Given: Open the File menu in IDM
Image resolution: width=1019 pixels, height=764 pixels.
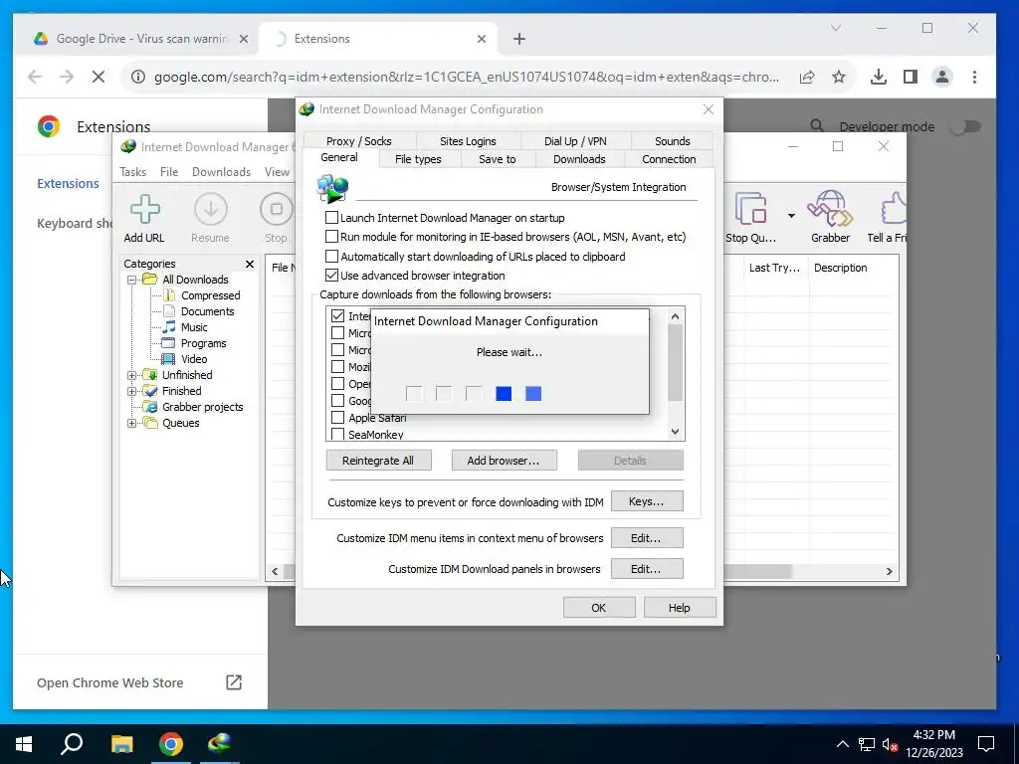Looking at the screenshot, I should click(x=169, y=172).
